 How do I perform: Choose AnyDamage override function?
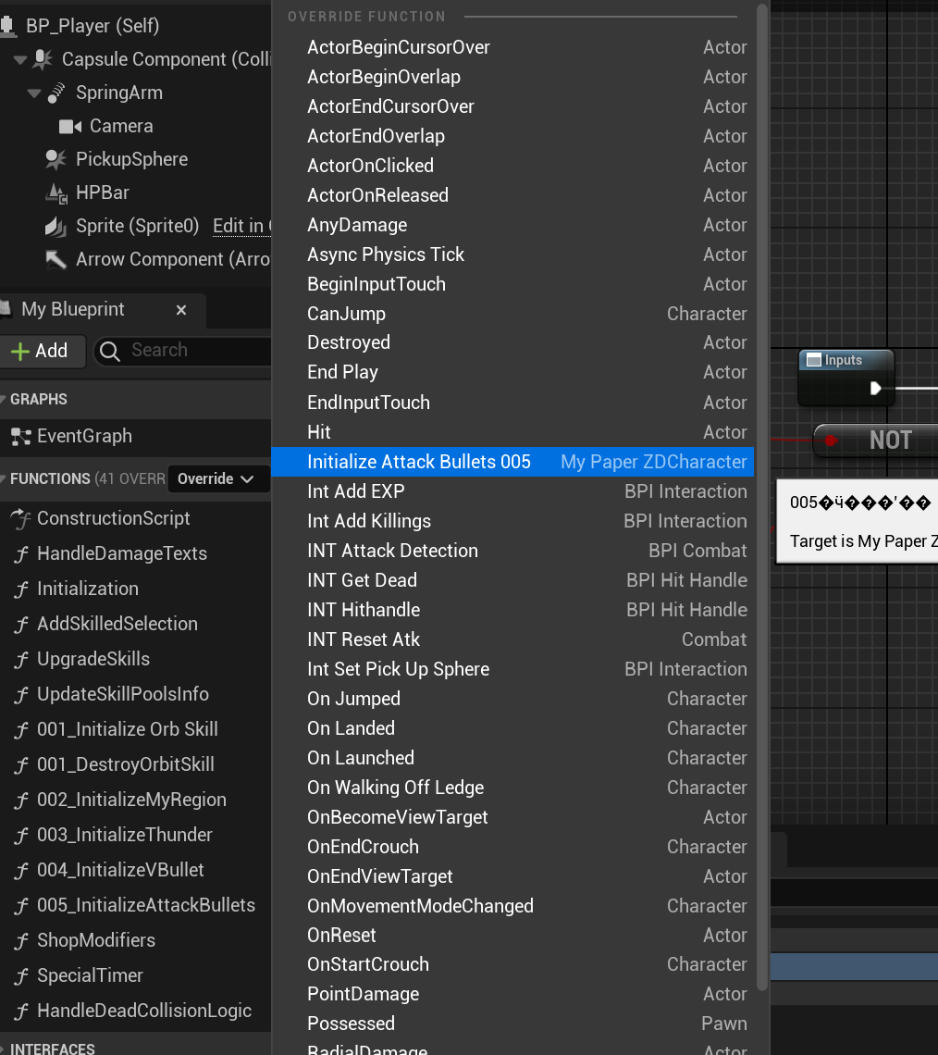click(512, 226)
